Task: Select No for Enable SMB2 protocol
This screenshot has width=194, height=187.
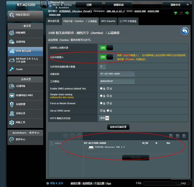Action: [108, 89]
